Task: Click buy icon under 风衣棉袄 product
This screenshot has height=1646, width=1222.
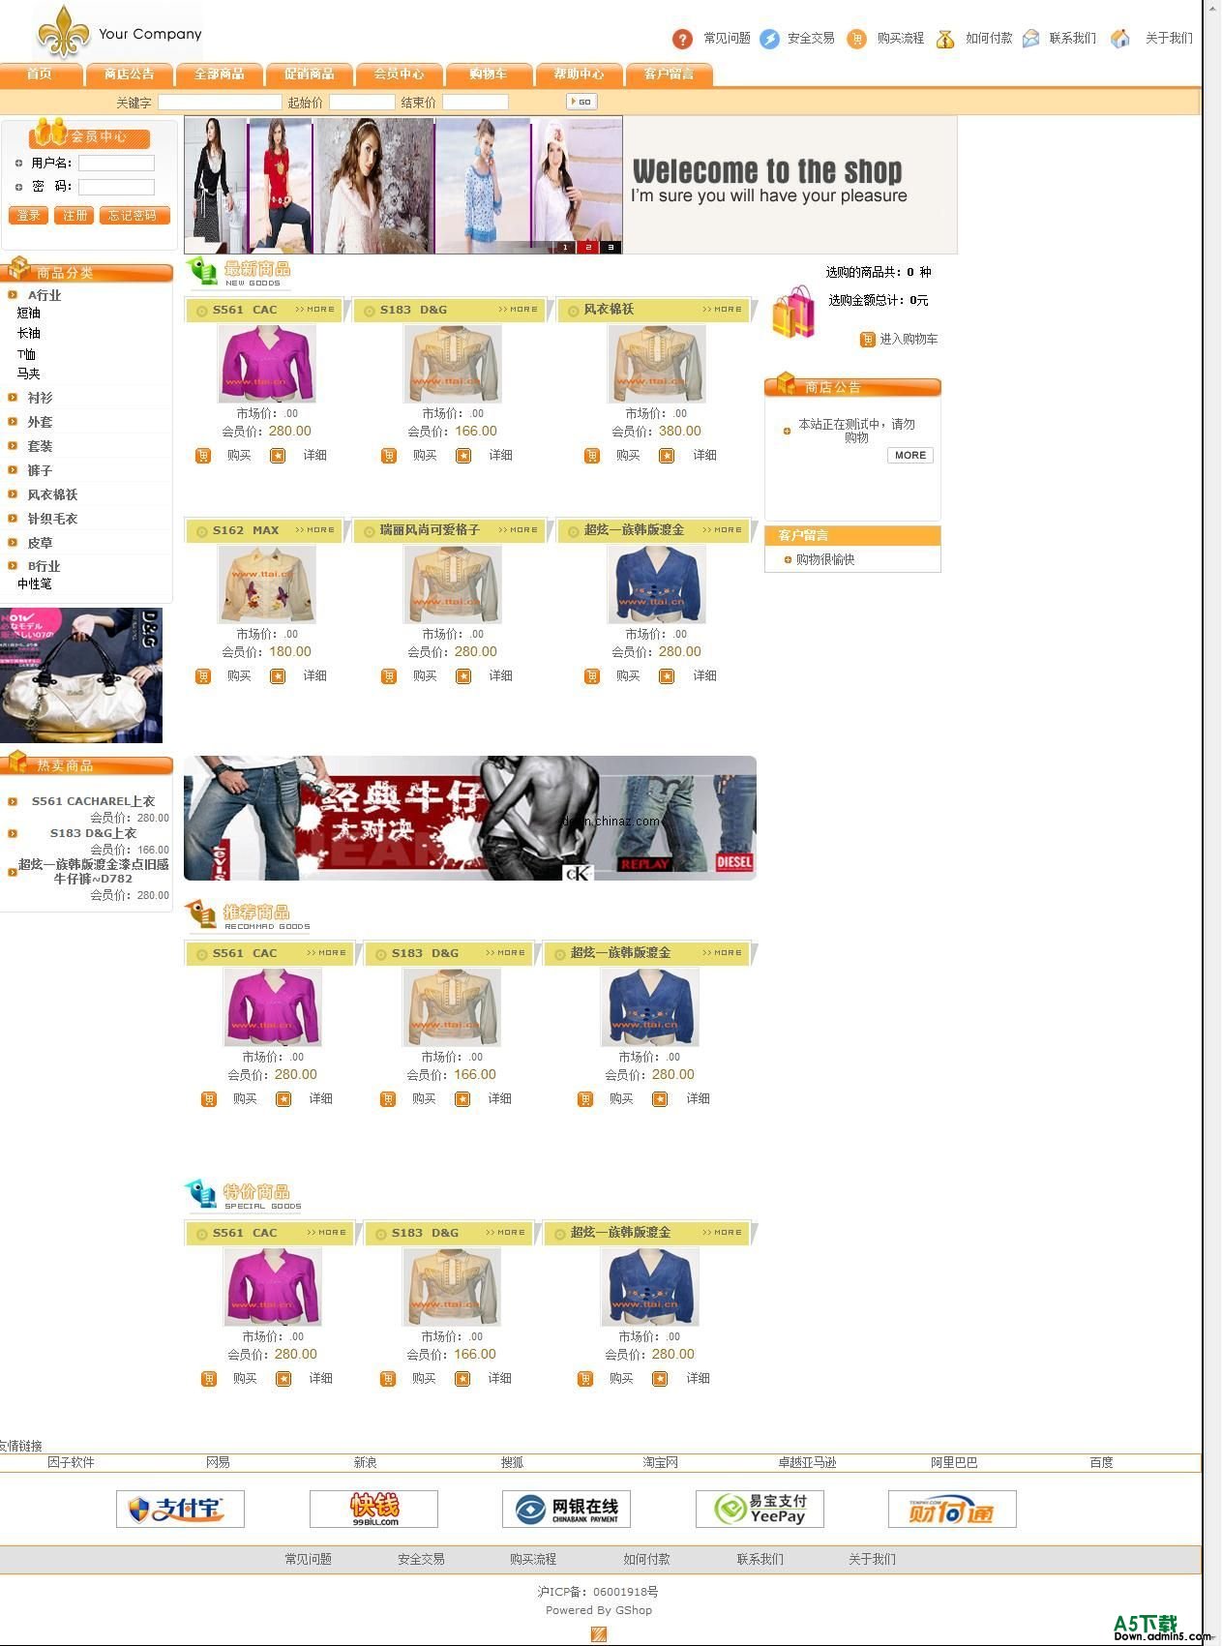Action: [x=592, y=456]
